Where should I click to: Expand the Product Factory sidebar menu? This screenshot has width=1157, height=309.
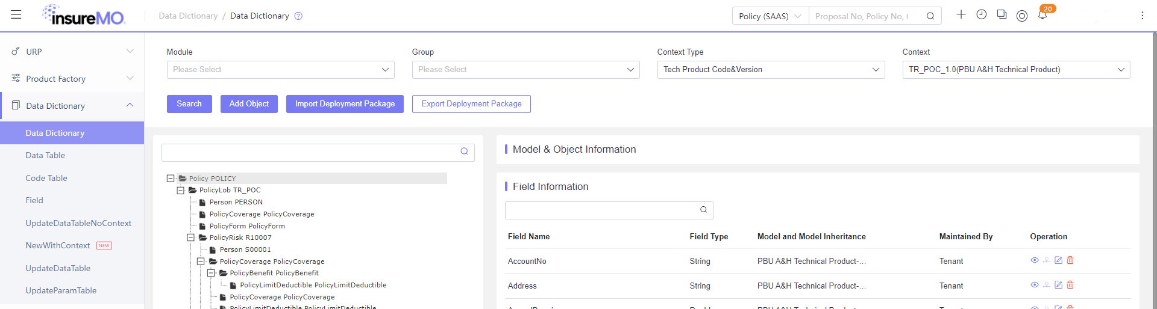point(72,79)
